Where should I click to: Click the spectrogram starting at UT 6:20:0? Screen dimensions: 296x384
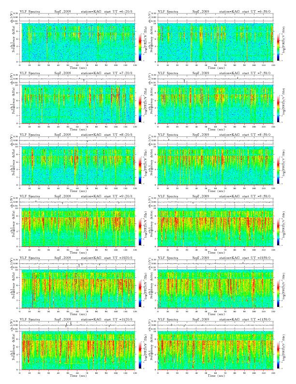(77, 42)
